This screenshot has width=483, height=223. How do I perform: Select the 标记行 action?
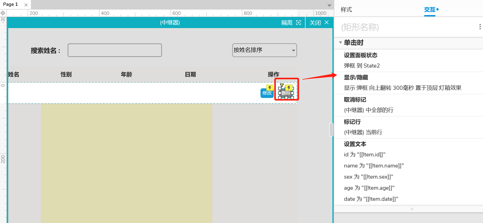point(352,122)
